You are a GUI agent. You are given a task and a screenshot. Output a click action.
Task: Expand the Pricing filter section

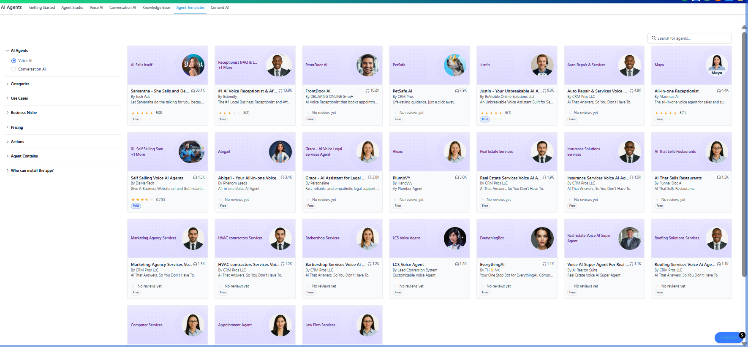click(x=17, y=127)
